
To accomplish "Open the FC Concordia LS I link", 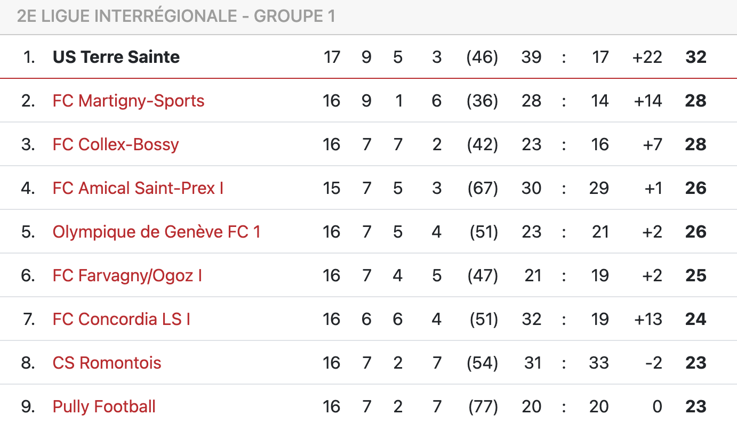I will 122,319.
